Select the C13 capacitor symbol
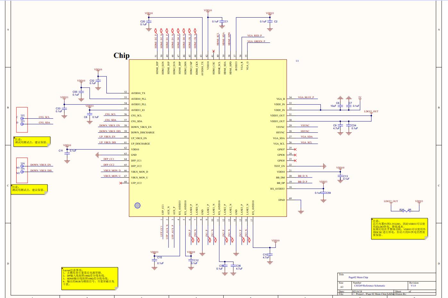This screenshot has width=448, height=298. [340, 176]
